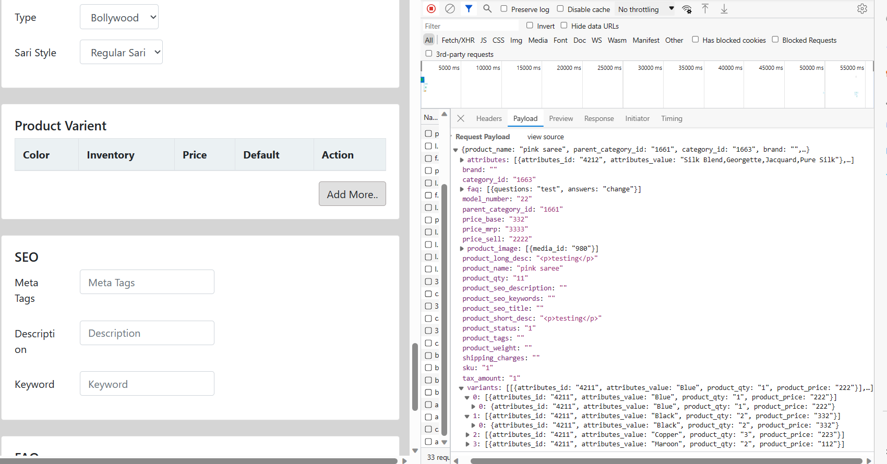Collapse the variants array
This screenshot has height=464, width=887.
coord(461,388)
